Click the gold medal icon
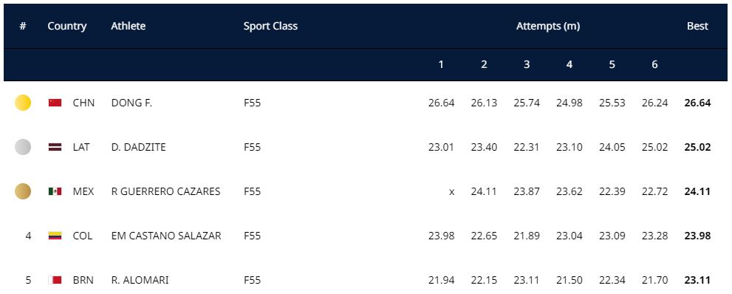The width and height of the screenshot is (732, 294). 23,103
